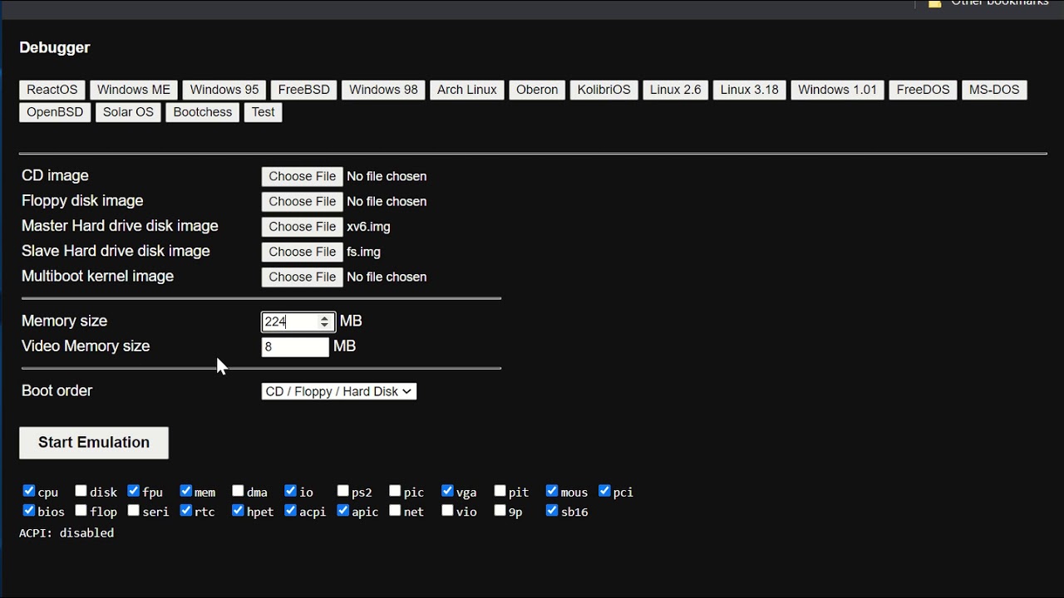Enable the ps2 checkbox
This screenshot has width=1064, height=598.
pyautogui.click(x=342, y=491)
